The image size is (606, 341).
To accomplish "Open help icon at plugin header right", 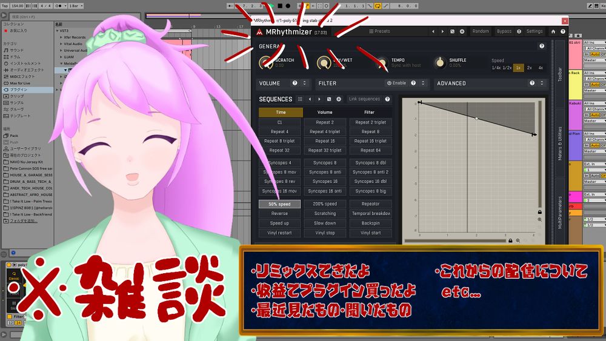I will 563,31.
